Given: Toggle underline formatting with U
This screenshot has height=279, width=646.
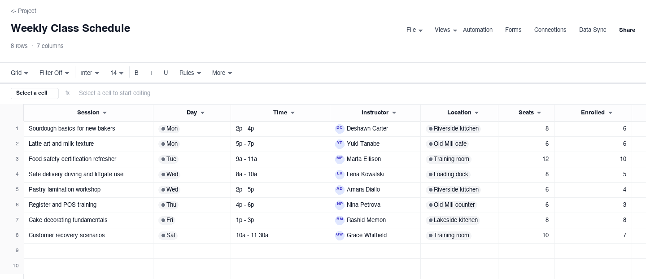Looking at the screenshot, I should tap(166, 73).
